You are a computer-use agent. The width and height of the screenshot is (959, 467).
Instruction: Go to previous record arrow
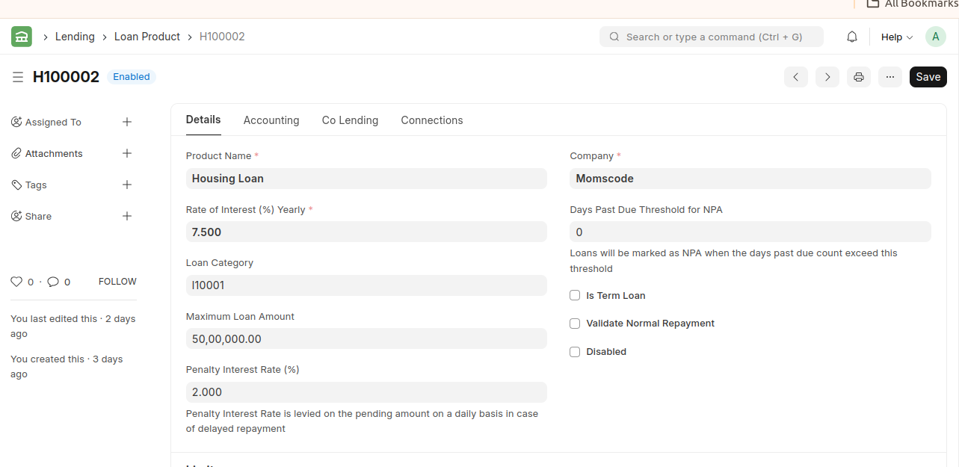tap(796, 77)
